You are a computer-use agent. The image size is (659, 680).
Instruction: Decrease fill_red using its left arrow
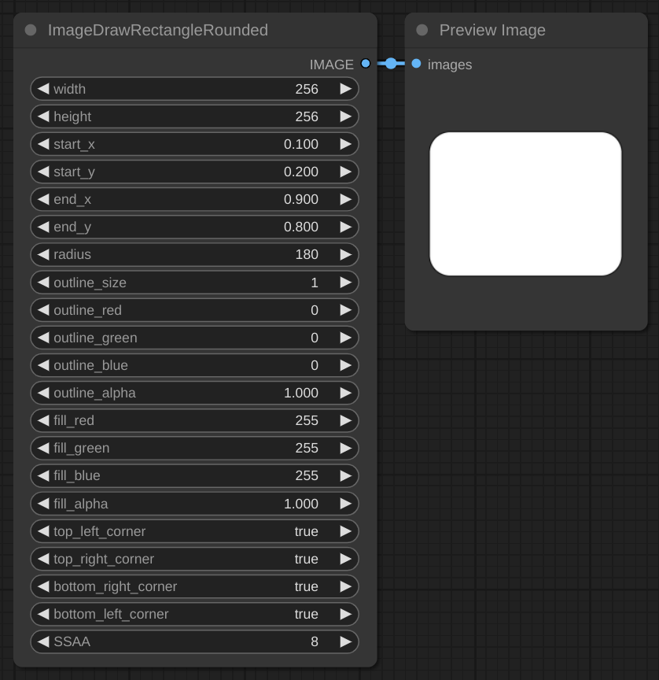pyautogui.click(x=43, y=420)
